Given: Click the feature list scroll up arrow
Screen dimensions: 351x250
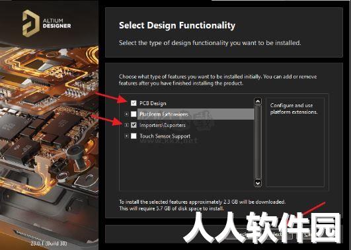Looking at the screenshot, I should pos(258,101).
